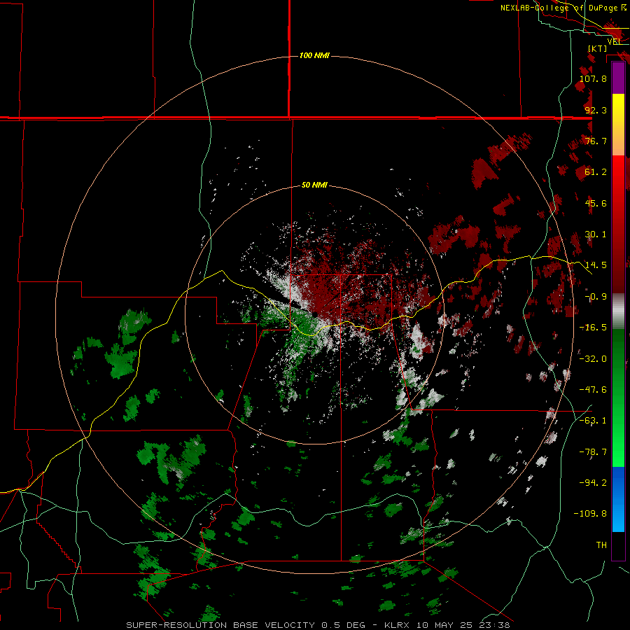Click the purple segment of the color bar
630x630 pixels.
618,78
